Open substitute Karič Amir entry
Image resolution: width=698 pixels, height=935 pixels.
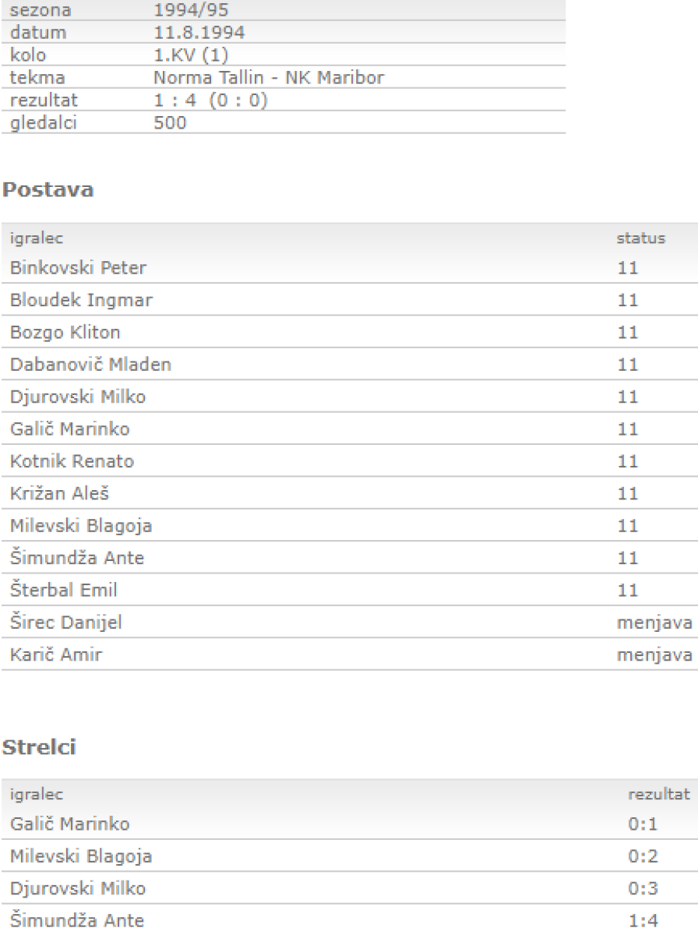(x=56, y=654)
